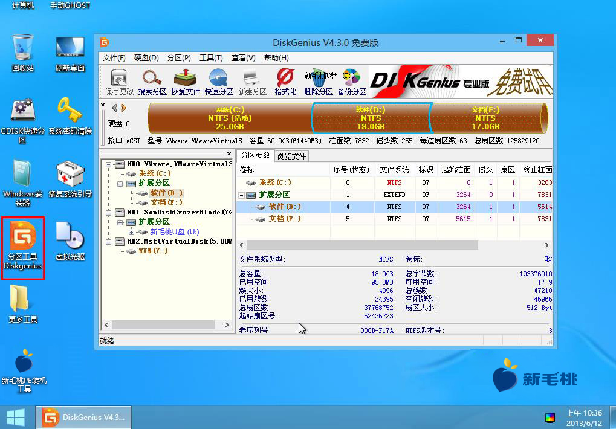This screenshot has height=429, width=616.
Task: Select the 格式化 format tool
Action: [285, 82]
